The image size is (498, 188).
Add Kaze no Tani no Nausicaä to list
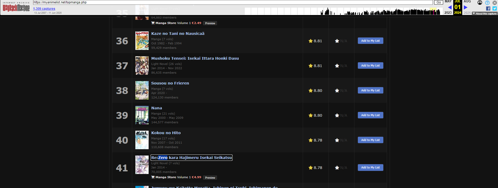[x=370, y=41]
